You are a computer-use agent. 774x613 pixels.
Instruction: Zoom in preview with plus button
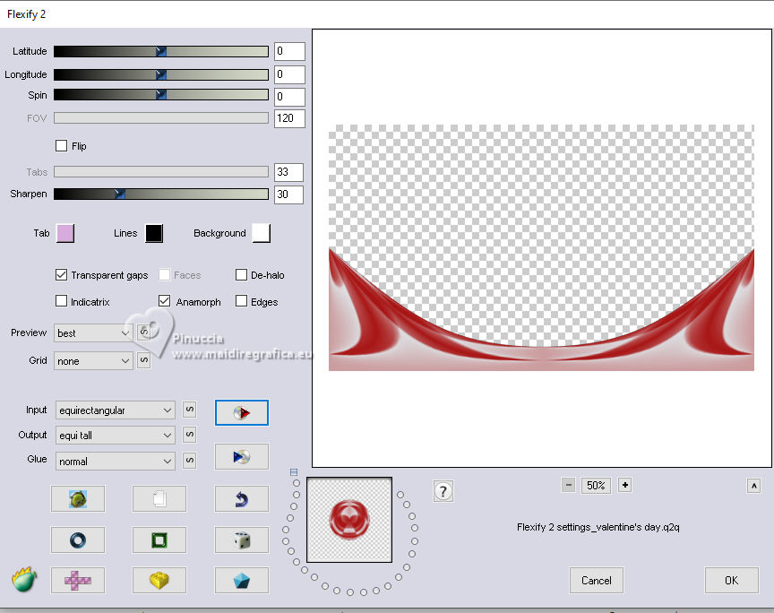click(x=625, y=485)
